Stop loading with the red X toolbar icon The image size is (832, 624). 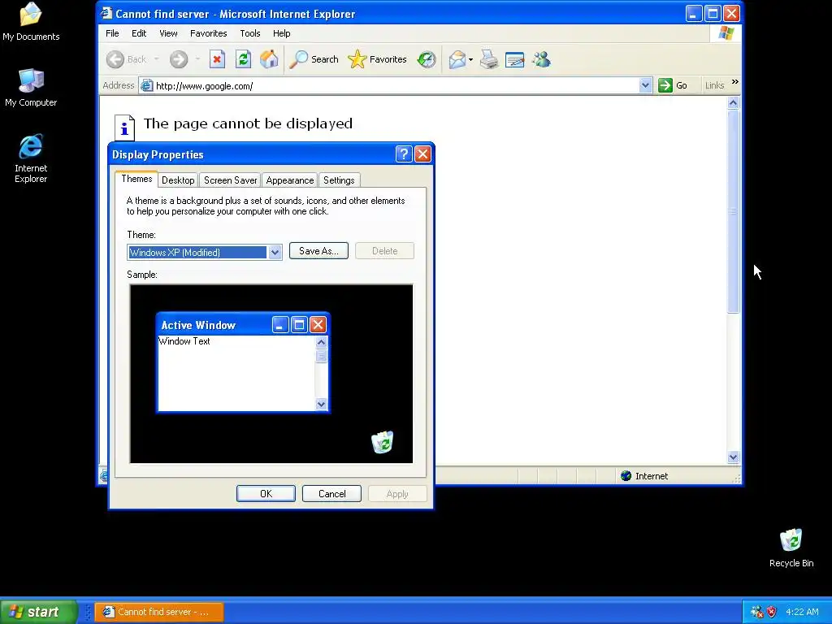(x=217, y=59)
